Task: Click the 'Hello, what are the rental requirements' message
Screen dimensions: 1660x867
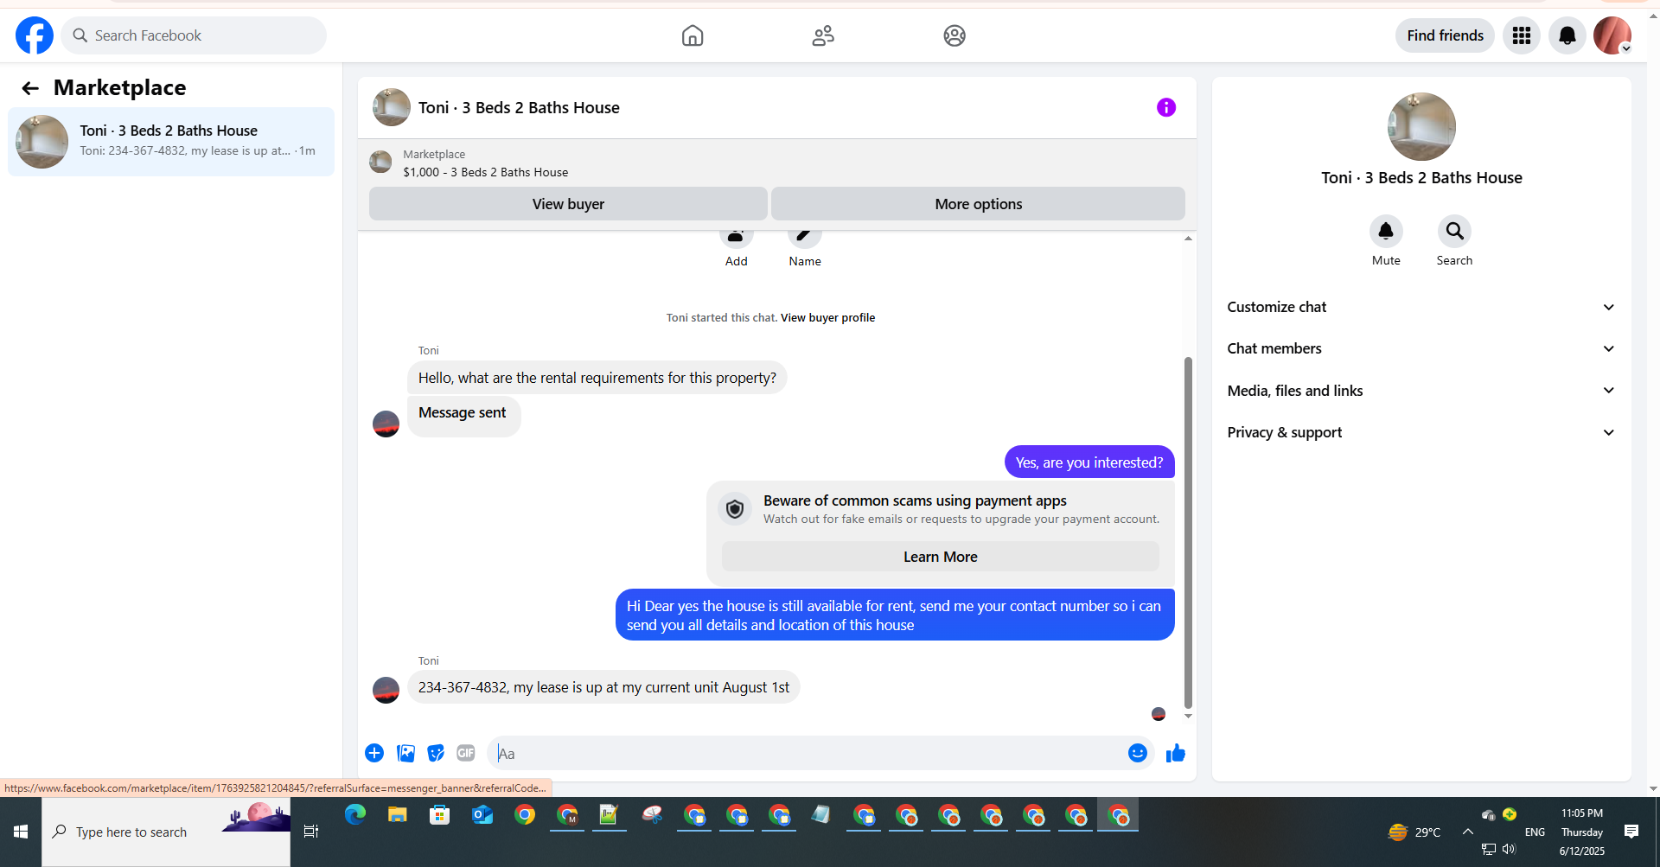Action: point(597,378)
